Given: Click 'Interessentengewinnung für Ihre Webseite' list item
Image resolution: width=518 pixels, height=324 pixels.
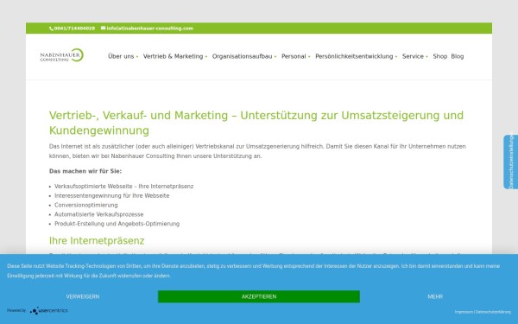Looking at the screenshot, I should point(111,196).
